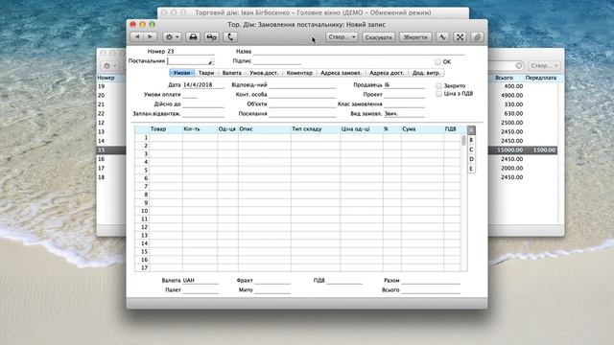
Task: Click the matrix vertical scrollbar
Action: tap(464, 202)
